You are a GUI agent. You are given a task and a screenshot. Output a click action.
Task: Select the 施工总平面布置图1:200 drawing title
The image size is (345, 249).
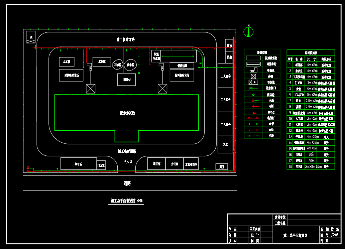pos(127,201)
